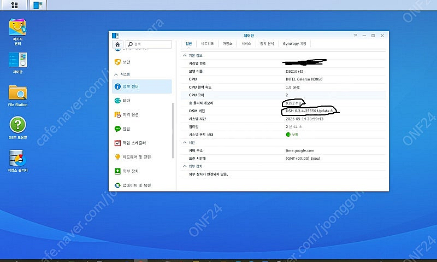Click the 업타임 row label
The image size is (437, 262).
click(x=194, y=127)
